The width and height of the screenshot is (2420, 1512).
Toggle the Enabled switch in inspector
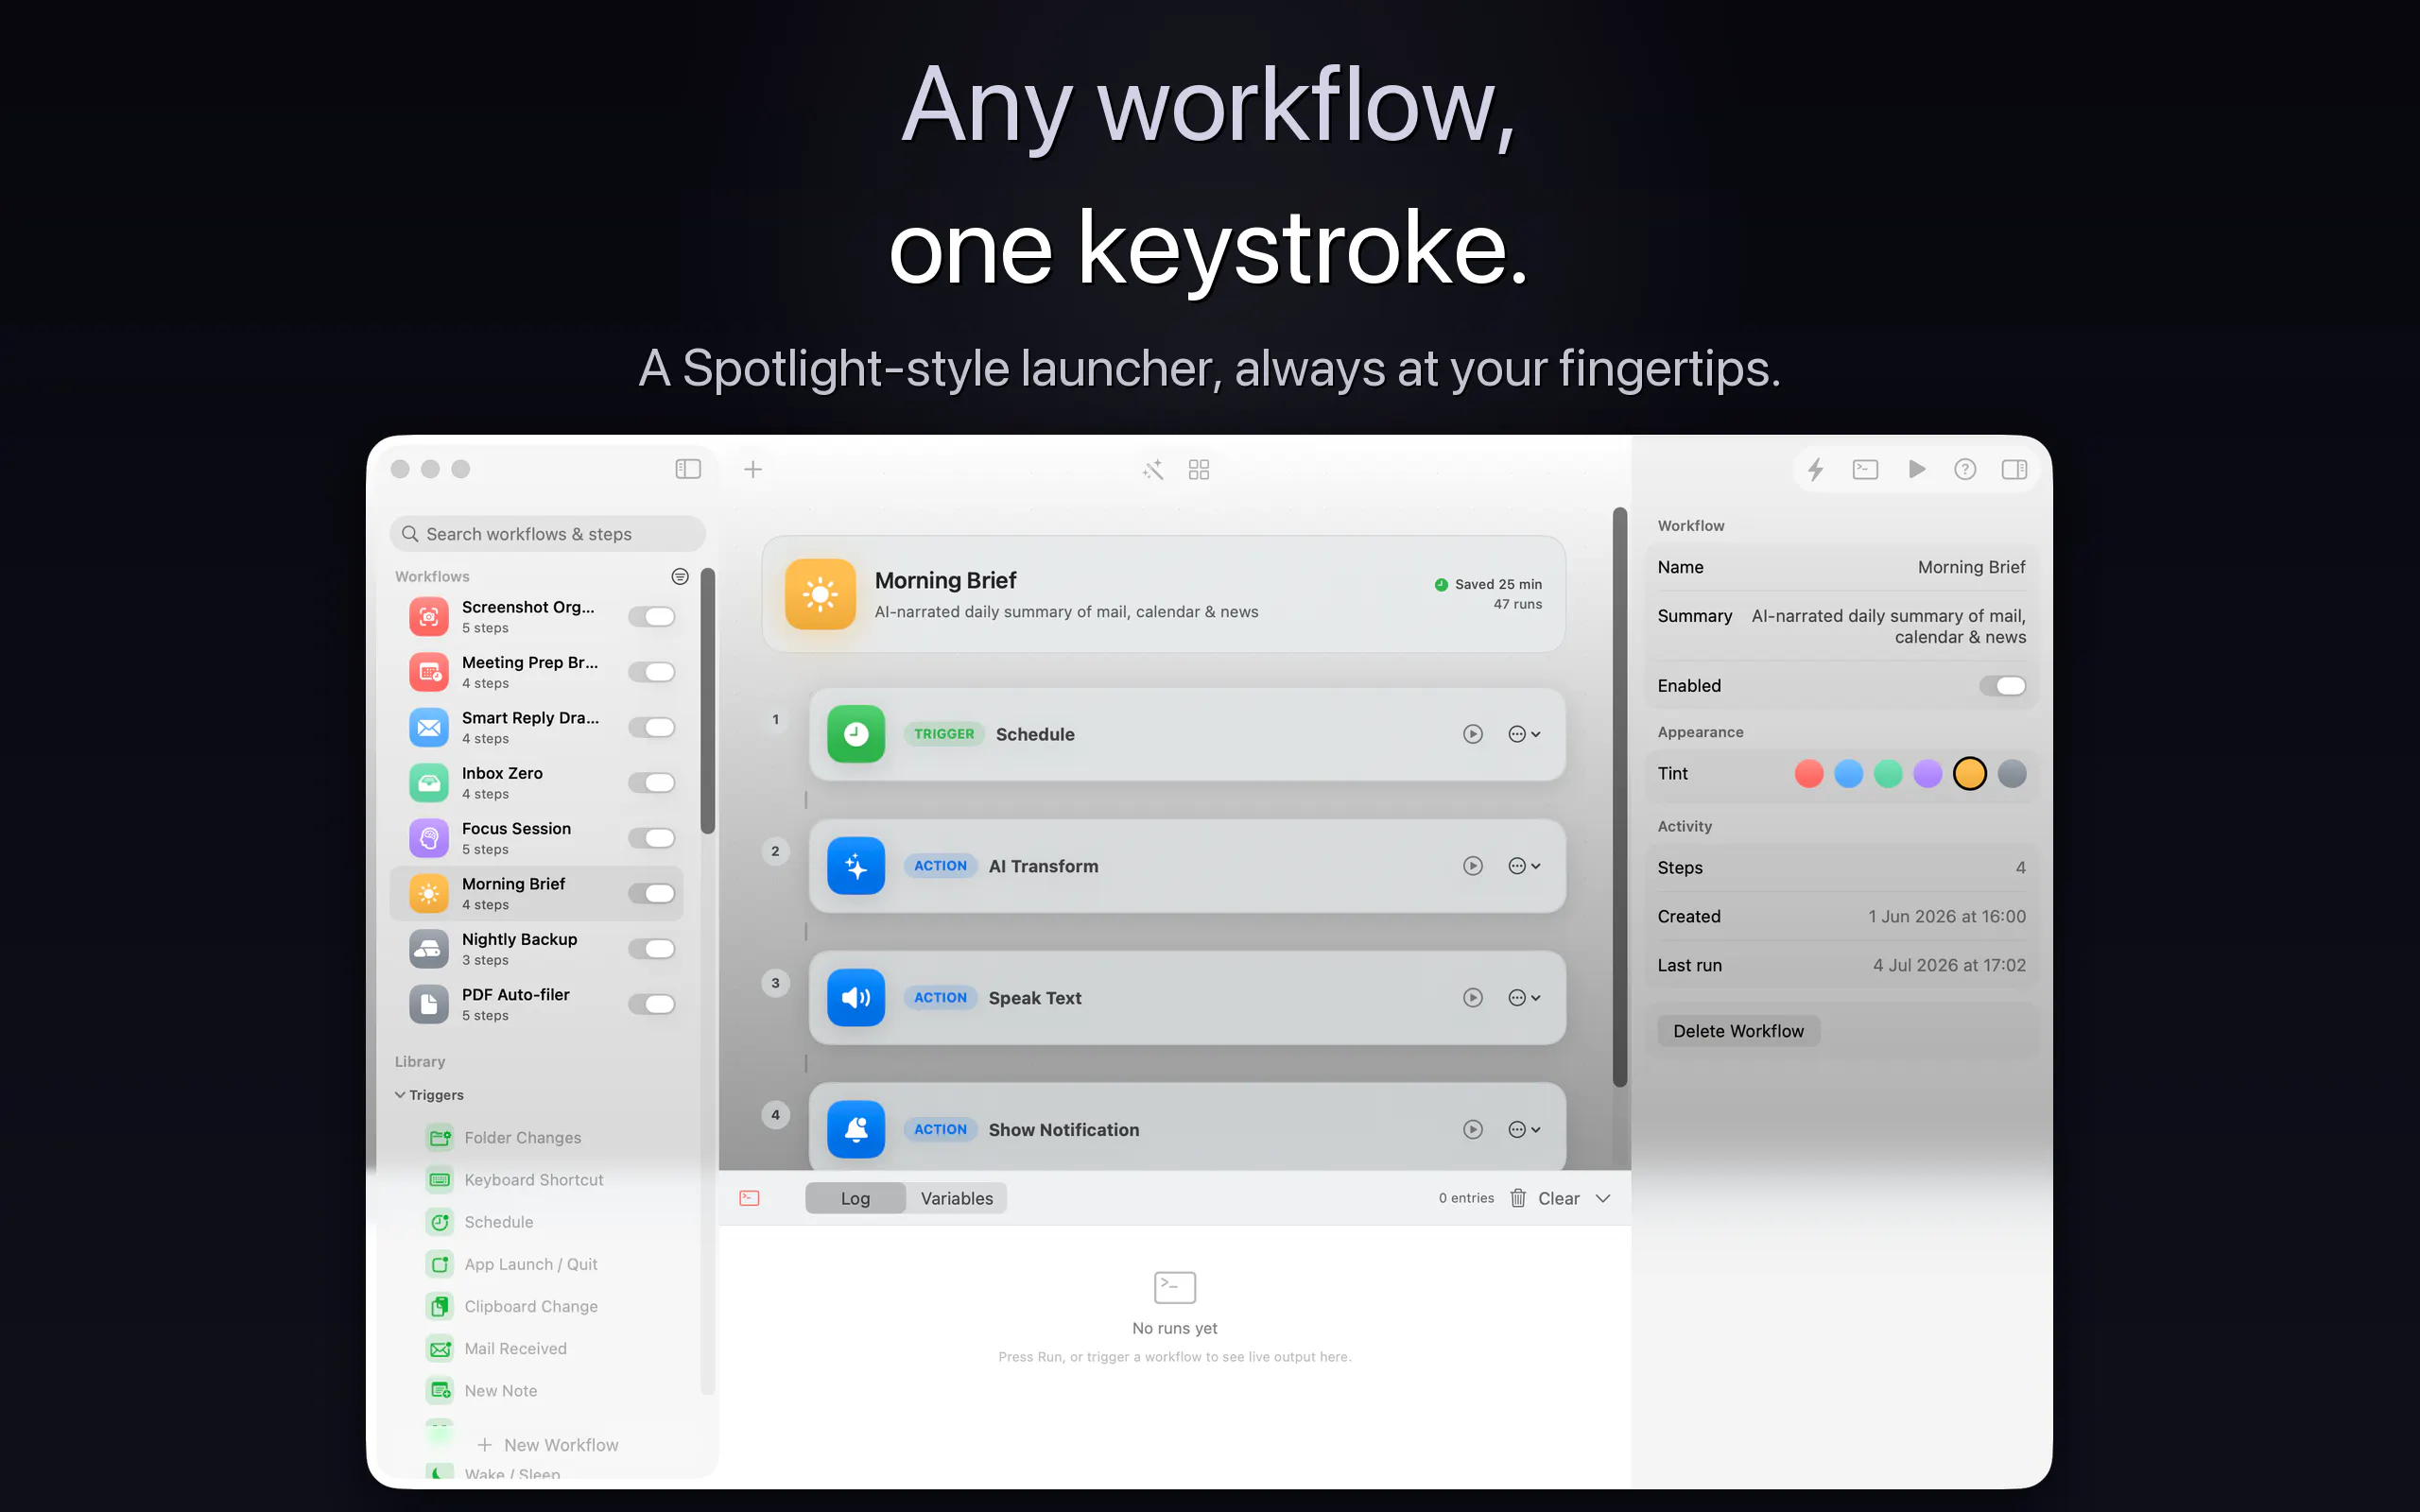[2003, 686]
